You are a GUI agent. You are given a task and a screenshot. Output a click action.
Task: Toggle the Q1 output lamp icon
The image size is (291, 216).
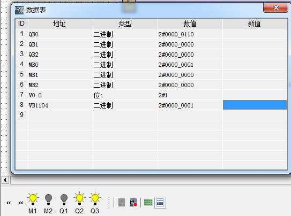[64, 199]
